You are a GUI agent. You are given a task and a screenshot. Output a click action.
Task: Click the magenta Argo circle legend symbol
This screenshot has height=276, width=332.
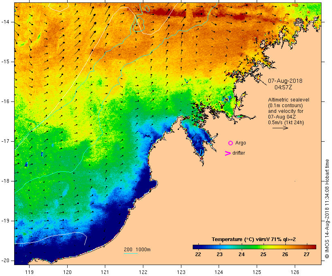pos(231,143)
